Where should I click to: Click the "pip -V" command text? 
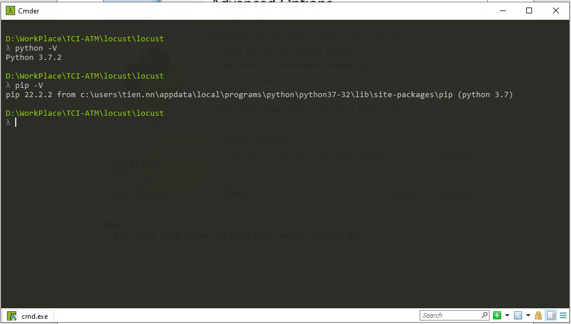click(x=29, y=86)
